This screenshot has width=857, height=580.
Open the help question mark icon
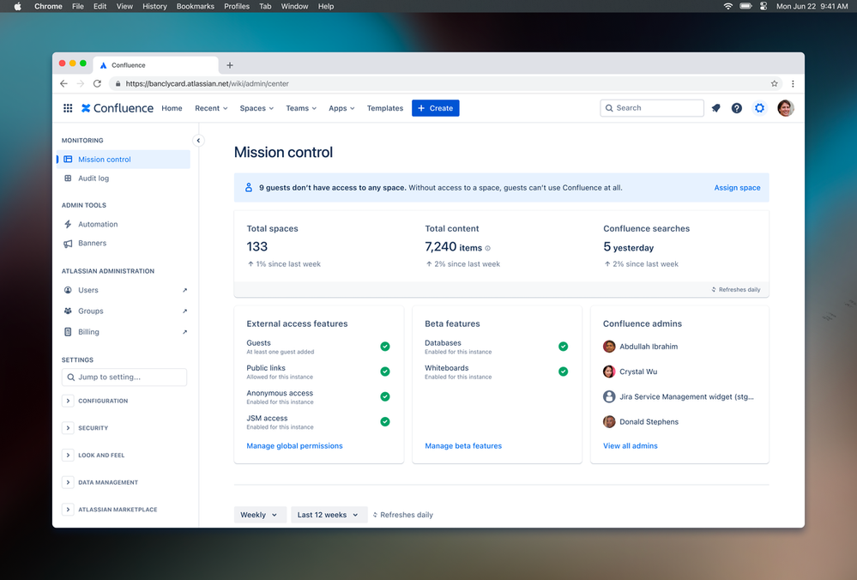(x=737, y=108)
